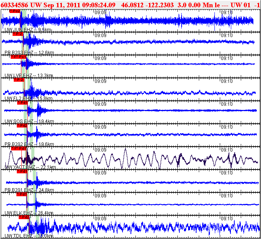Click the 09:10 time label on B201 trace
The width and height of the screenshot is (261, 239).
(227, 173)
